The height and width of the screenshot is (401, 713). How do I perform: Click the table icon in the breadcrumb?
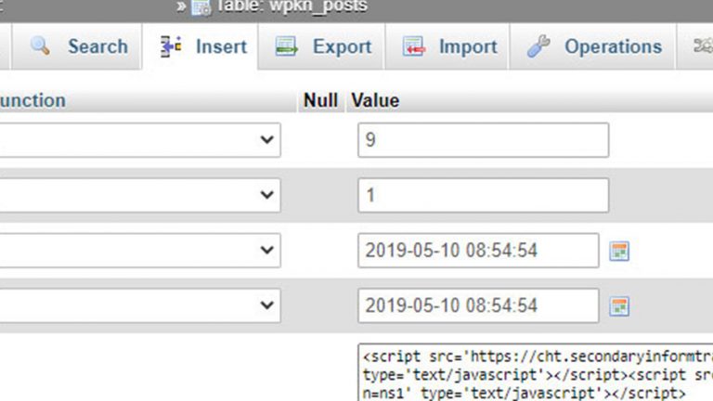(201, 6)
